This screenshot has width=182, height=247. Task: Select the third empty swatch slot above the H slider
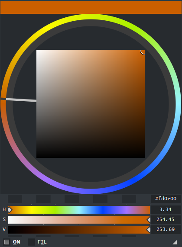click(72, 199)
